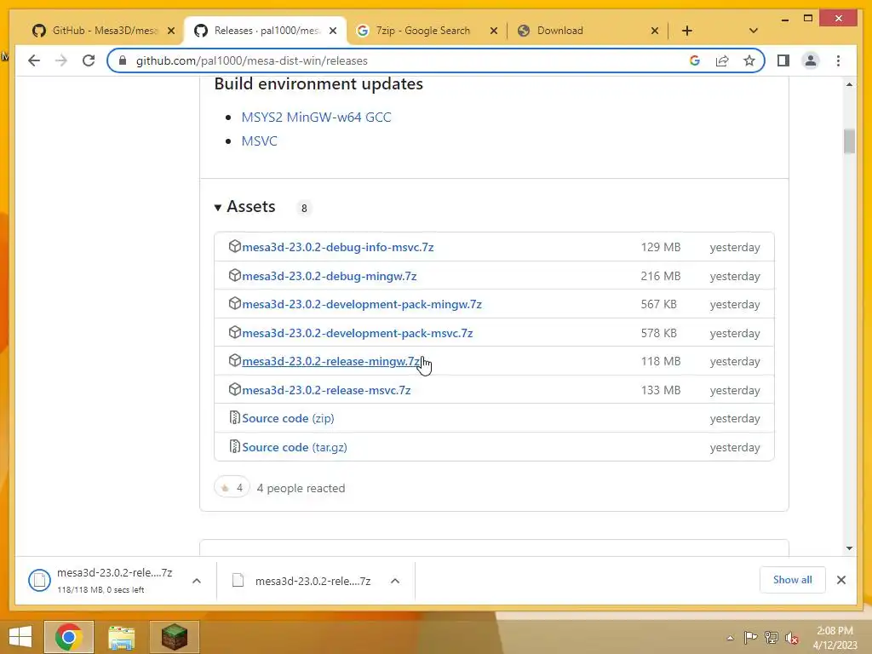Image resolution: width=872 pixels, height=654 pixels.
Task: Open a new tab with plus button
Action: 687,31
